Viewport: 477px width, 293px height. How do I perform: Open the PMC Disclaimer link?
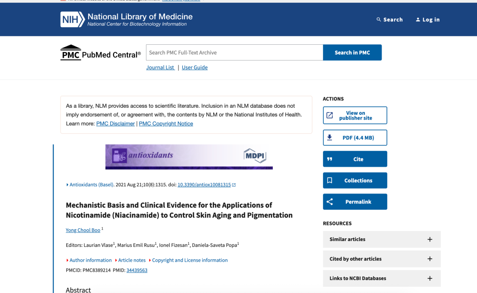tap(115, 124)
